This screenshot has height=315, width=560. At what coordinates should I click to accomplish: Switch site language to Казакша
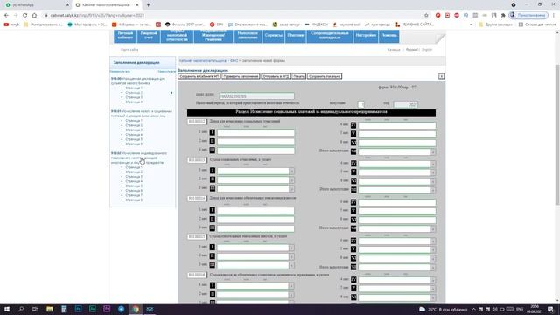(x=394, y=50)
